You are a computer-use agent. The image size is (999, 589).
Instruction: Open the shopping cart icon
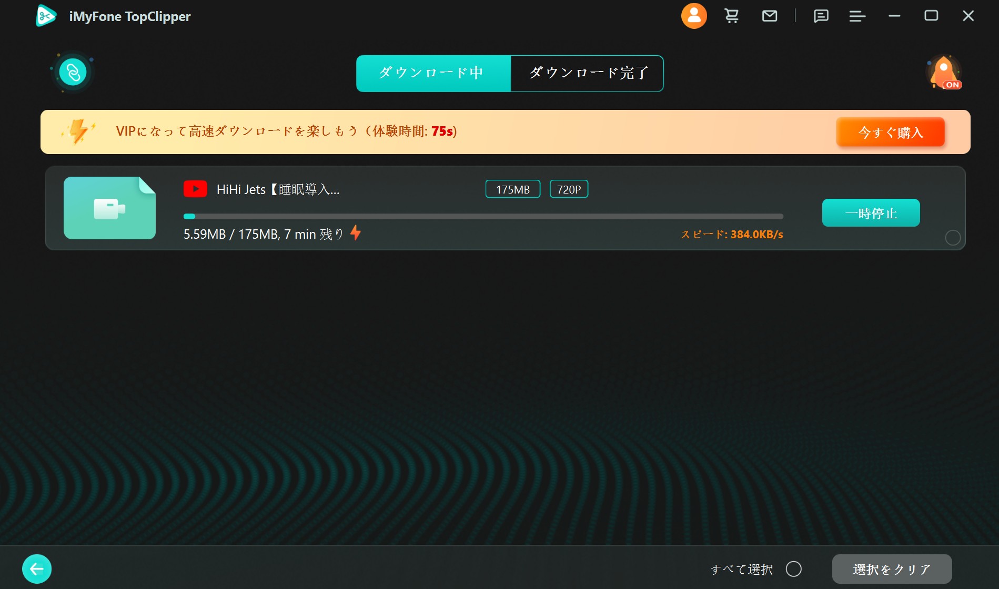click(731, 16)
